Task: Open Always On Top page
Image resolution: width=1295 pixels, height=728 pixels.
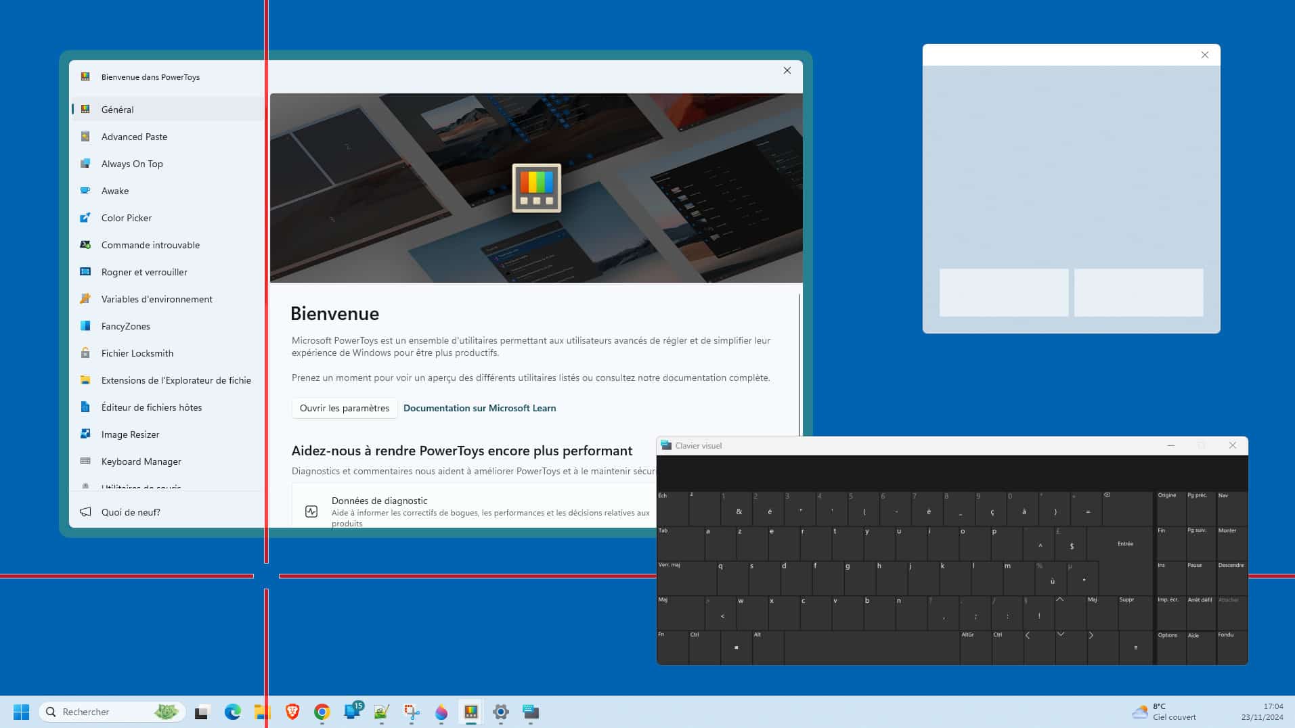Action: point(167,163)
